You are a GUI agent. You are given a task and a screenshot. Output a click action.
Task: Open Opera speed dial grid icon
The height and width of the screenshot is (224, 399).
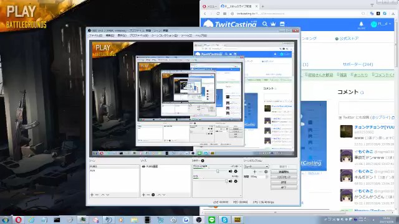224,14
